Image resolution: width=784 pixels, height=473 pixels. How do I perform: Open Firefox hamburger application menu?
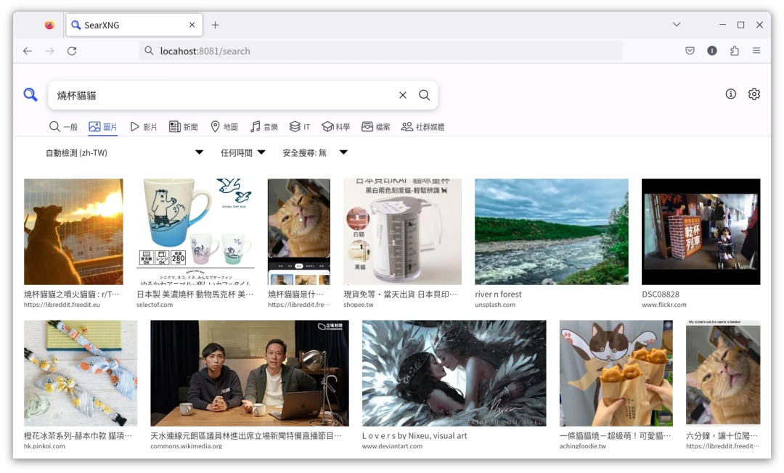tap(756, 51)
